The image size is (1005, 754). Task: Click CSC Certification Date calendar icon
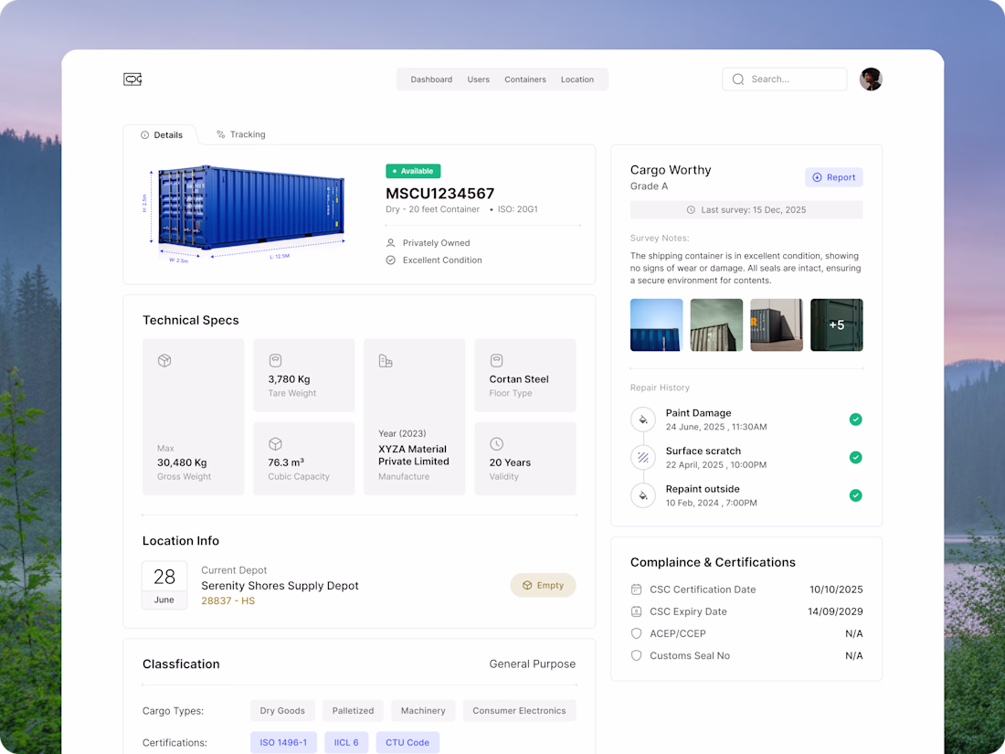point(636,589)
